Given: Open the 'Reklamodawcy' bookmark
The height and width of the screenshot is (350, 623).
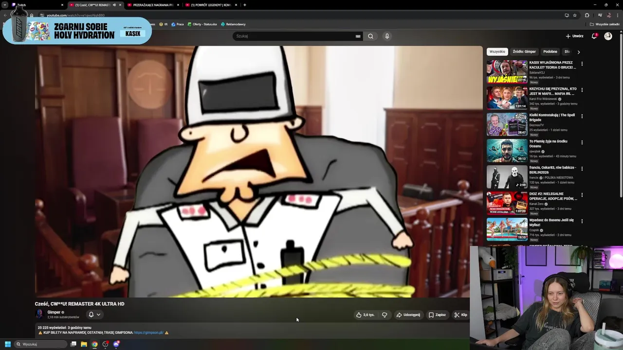Looking at the screenshot, I should (233, 24).
